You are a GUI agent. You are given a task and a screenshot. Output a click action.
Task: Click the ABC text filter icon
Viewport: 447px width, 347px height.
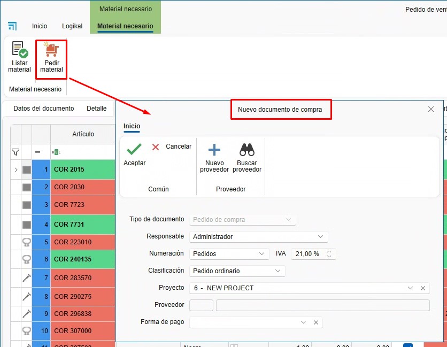click(x=56, y=152)
